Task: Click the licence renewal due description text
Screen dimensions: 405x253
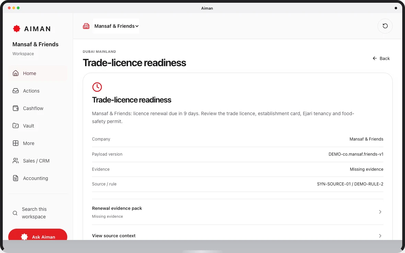Action: [223, 117]
